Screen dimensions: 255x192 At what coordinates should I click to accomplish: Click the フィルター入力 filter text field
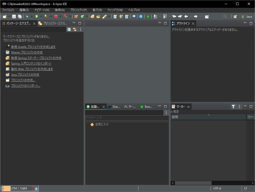tap(127, 118)
